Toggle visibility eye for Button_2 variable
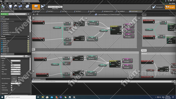Image resolution: width=176 pixels, height=99 pixels. coord(28,46)
